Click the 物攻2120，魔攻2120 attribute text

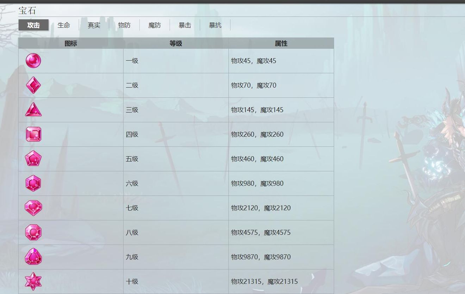[261, 208]
